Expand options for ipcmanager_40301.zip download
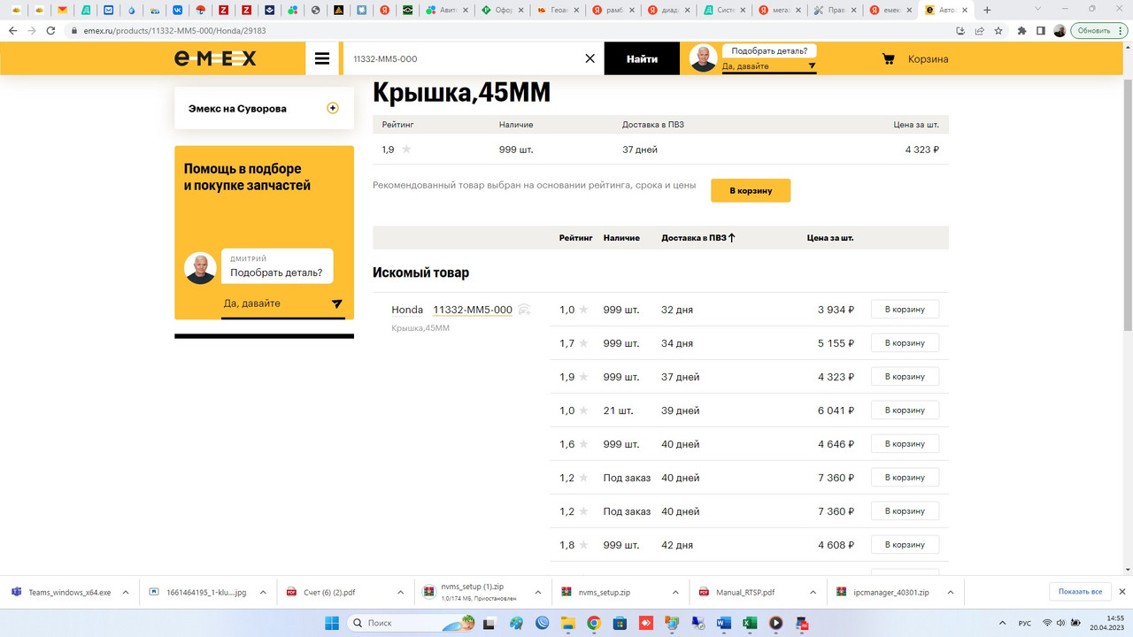1133x637 pixels. (950, 592)
